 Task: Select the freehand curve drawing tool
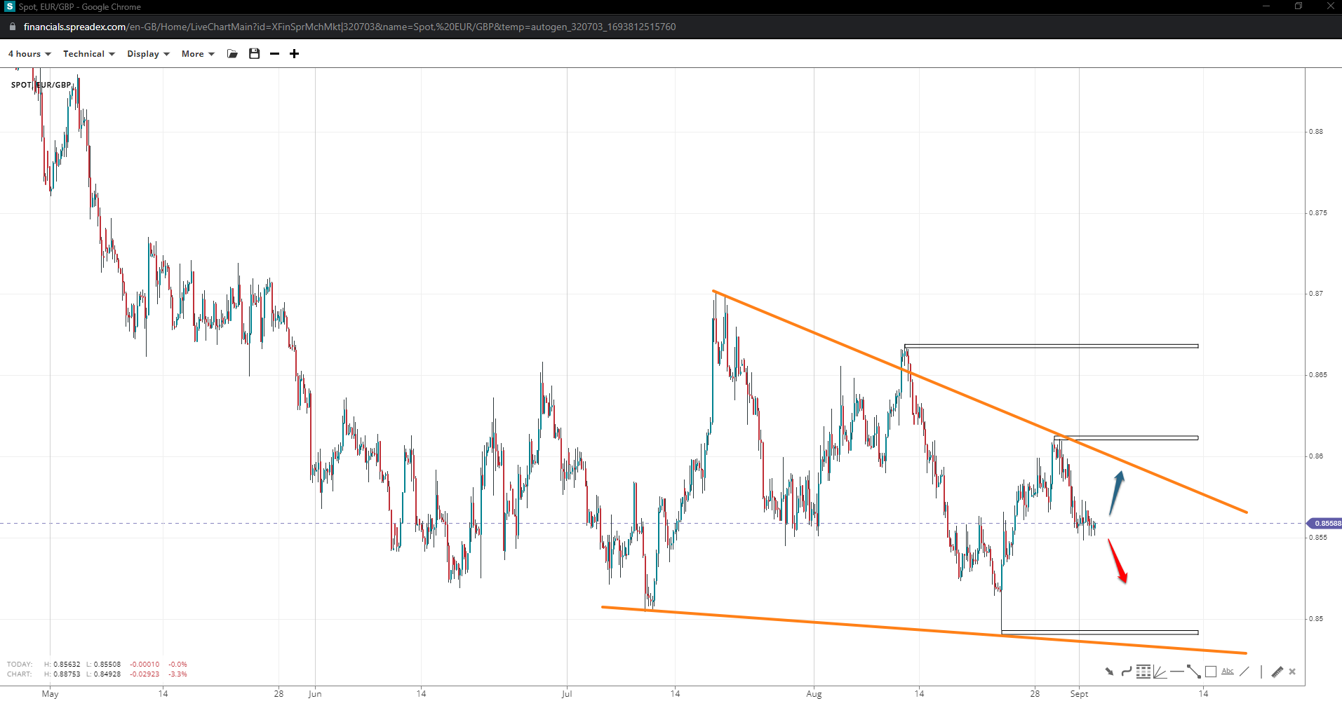(1126, 672)
